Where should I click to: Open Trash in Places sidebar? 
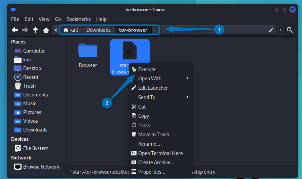(25, 86)
